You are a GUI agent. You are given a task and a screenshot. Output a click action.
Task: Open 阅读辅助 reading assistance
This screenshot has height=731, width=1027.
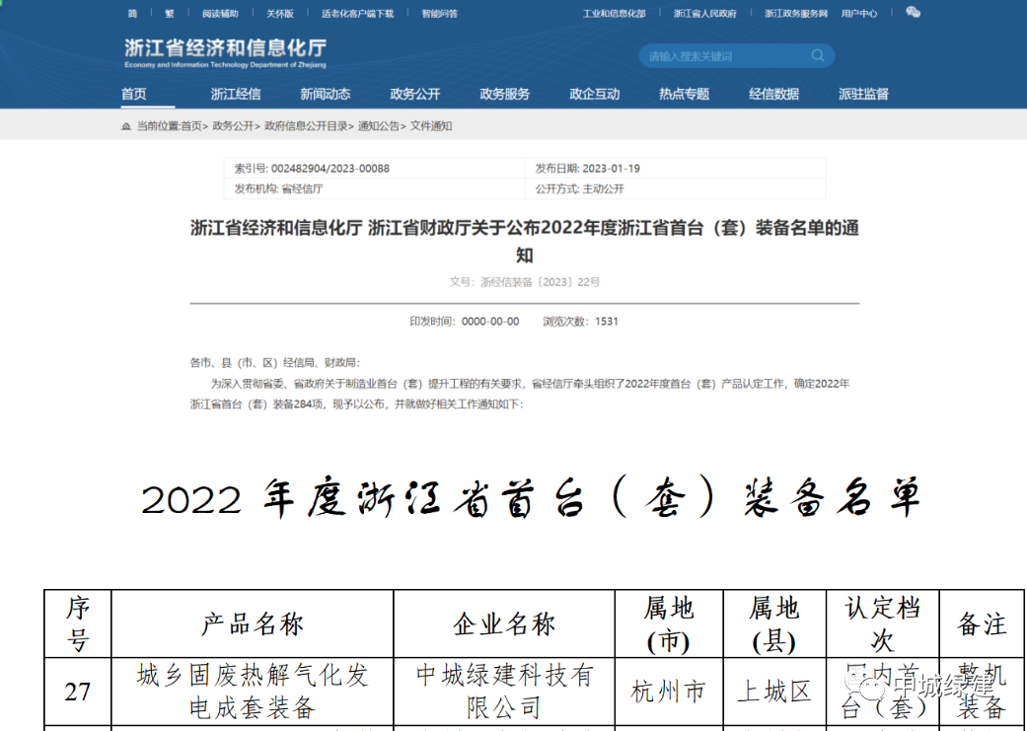(220, 14)
